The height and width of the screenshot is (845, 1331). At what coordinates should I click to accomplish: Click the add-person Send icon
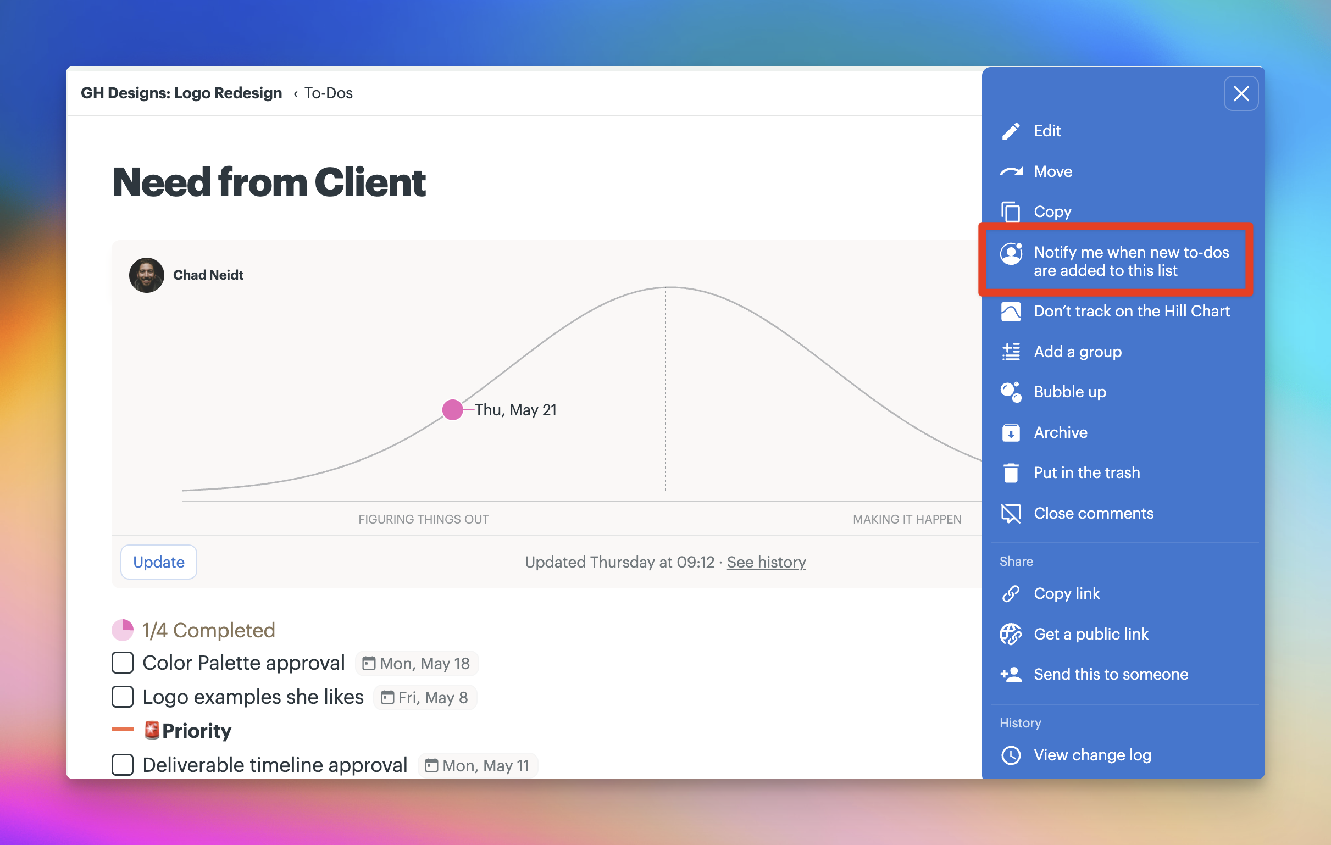click(x=1011, y=675)
